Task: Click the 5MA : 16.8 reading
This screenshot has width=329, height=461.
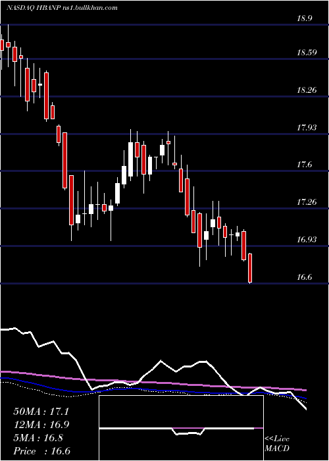Action: point(38,438)
